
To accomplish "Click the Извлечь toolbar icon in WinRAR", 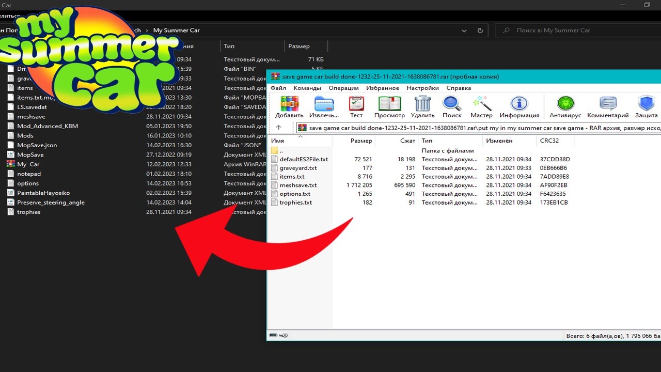I will (324, 106).
